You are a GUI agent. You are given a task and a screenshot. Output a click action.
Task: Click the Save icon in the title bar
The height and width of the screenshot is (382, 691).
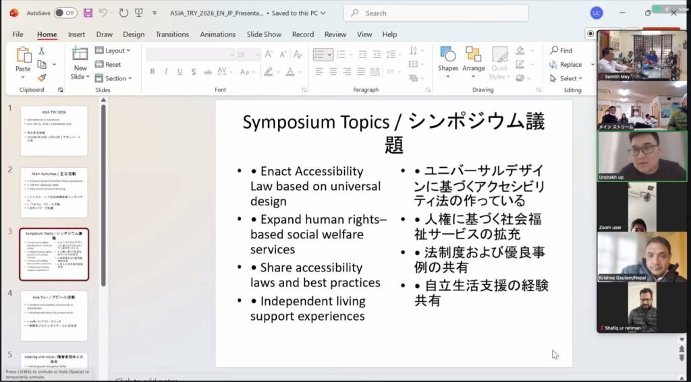[x=88, y=13]
